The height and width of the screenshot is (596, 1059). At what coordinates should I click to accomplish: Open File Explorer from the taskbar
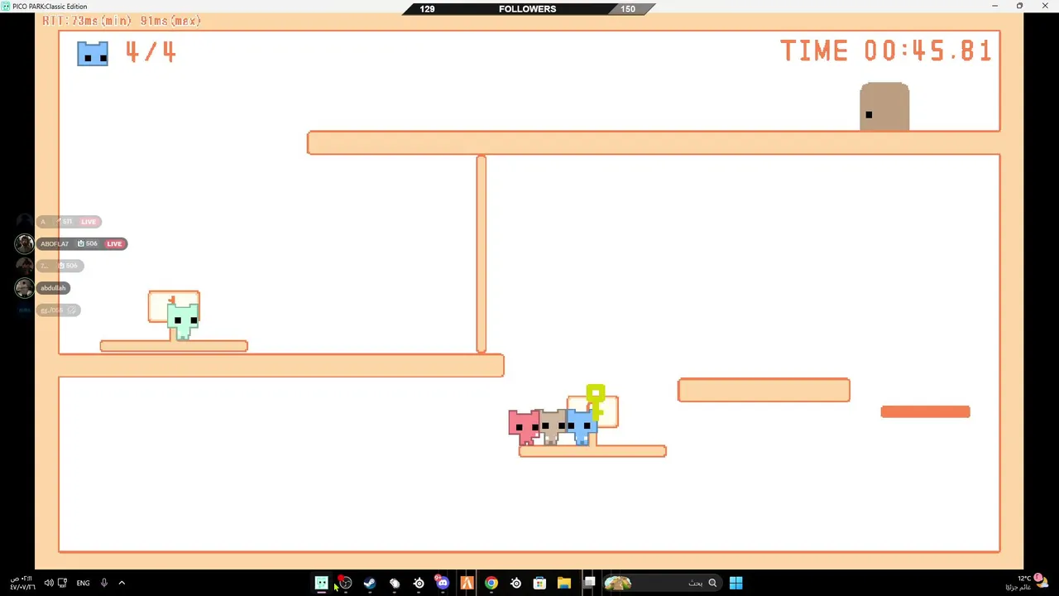(564, 583)
